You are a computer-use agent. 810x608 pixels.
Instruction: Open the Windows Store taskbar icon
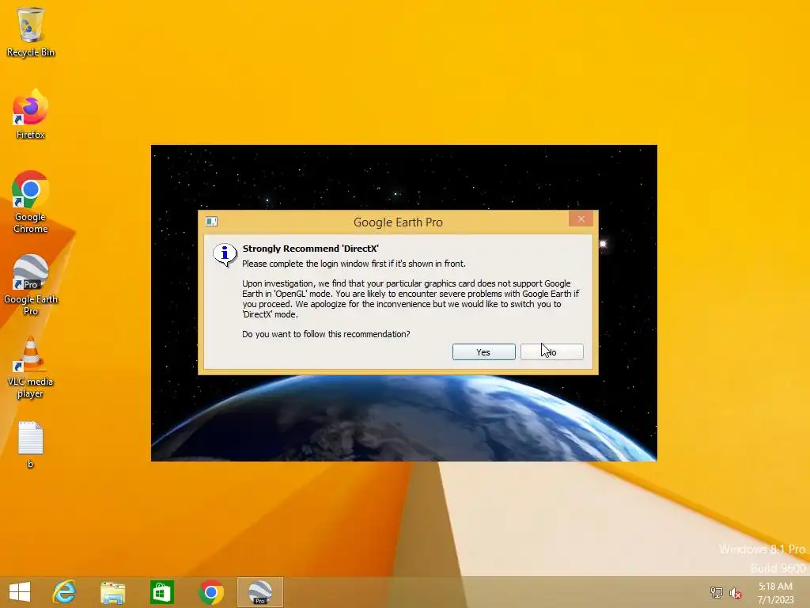coord(161,592)
